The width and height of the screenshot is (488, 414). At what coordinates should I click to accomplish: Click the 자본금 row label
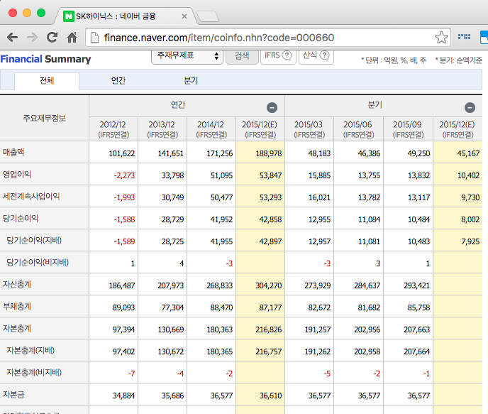(13, 395)
